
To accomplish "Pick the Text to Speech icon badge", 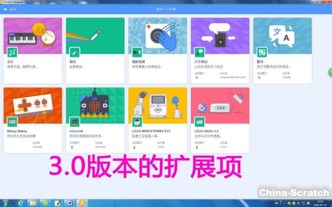I will (200, 52).
